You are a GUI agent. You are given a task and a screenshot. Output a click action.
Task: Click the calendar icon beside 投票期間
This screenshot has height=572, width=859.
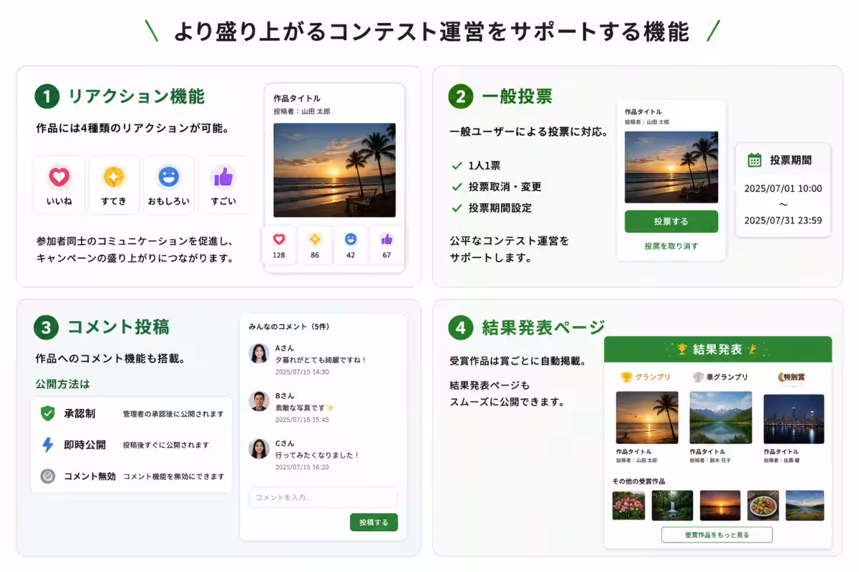[754, 160]
